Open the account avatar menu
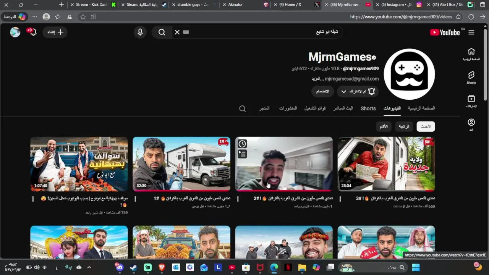The height and width of the screenshot is (275, 489). pyautogui.click(x=15, y=32)
